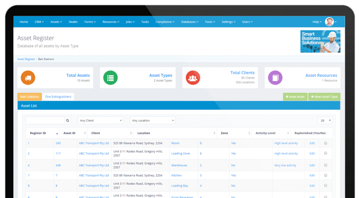Click the Asset Register breadcrumb link
This screenshot has height=198, width=359.
pyautogui.click(x=26, y=59)
